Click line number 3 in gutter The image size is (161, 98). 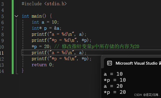pos(3,4)
